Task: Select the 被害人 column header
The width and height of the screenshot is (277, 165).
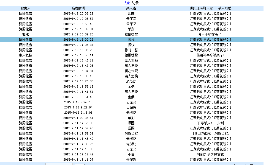Action: (25, 8)
